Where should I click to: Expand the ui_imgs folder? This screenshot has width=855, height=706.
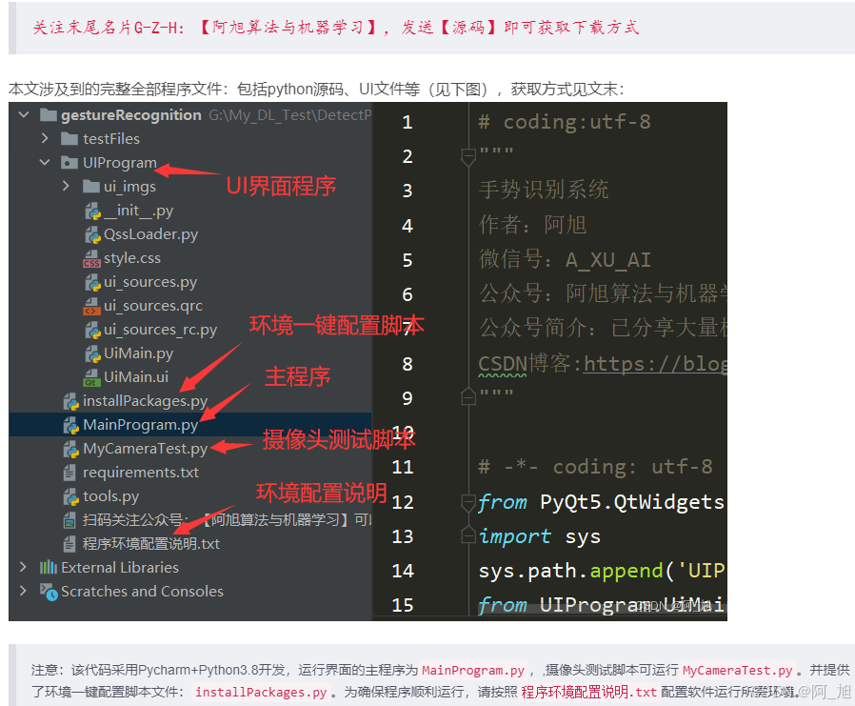(x=65, y=186)
